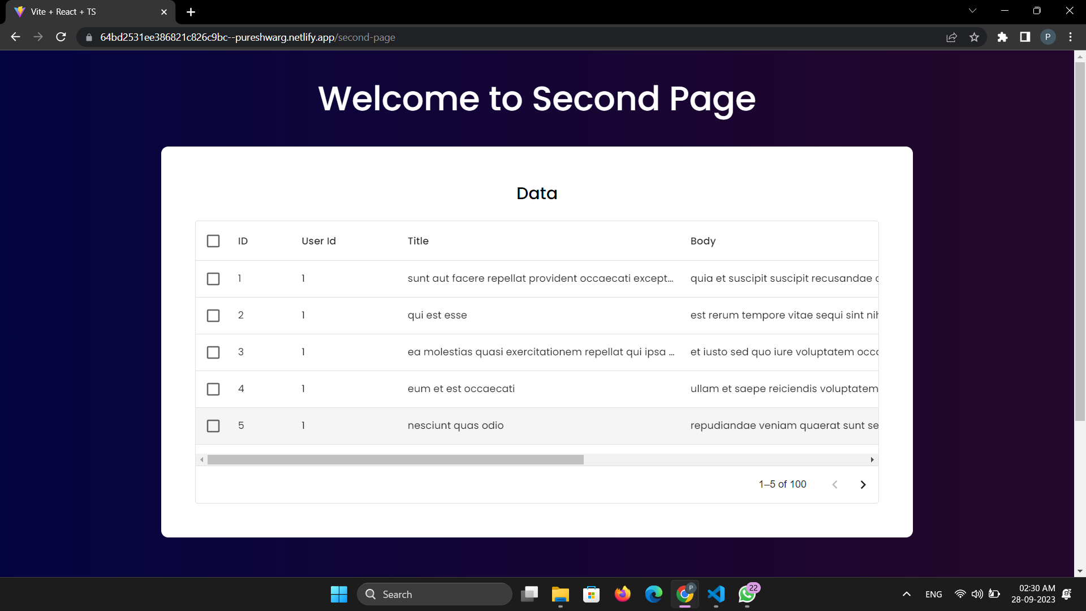
Task: Open Microsoft Edge from the taskbar
Action: click(x=653, y=594)
